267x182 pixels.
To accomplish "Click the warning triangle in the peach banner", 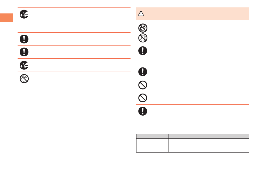I will [x=141, y=13].
